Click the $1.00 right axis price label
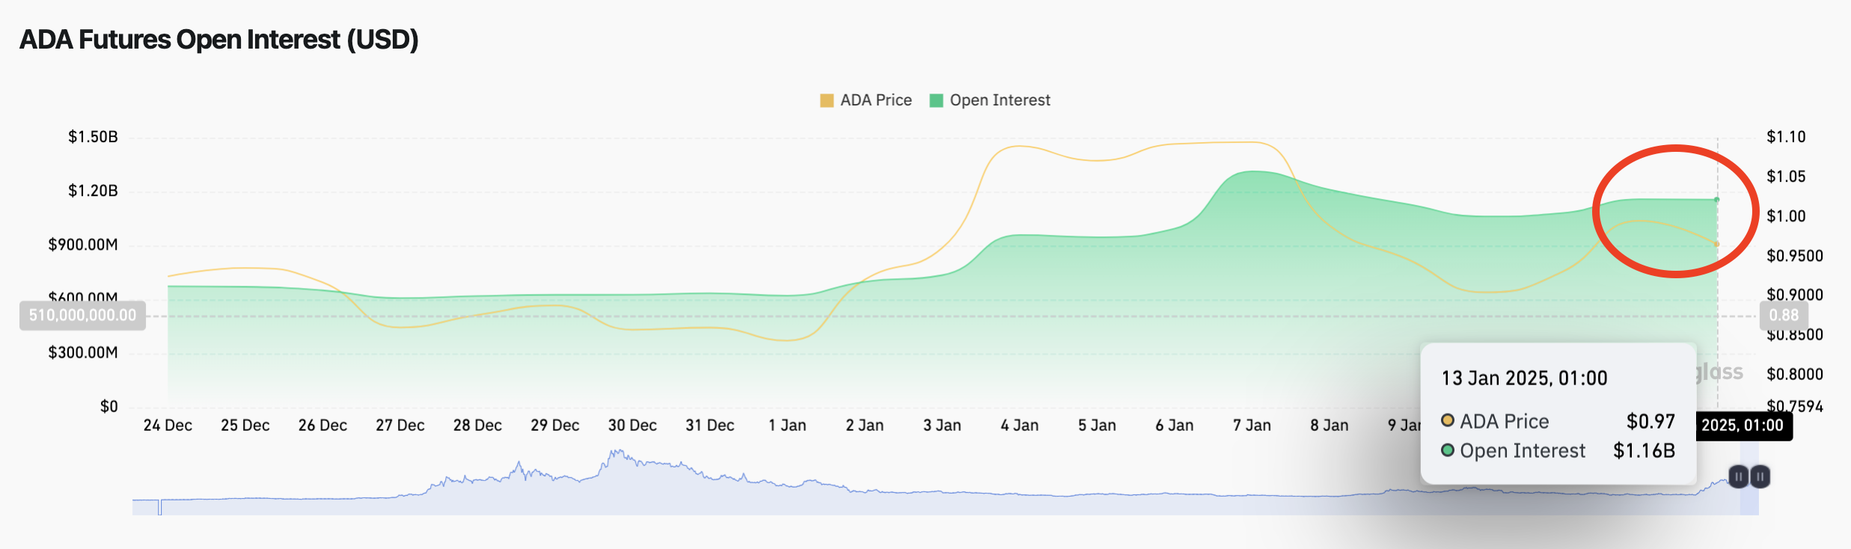The height and width of the screenshot is (549, 1851). [x=1786, y=216]
